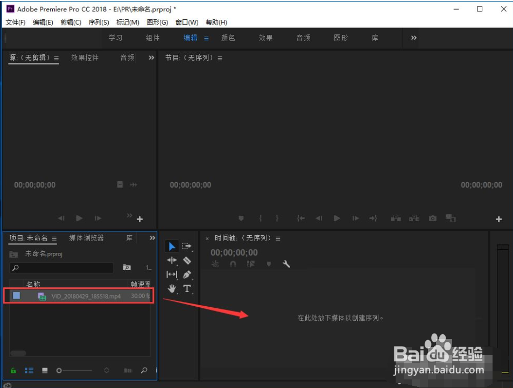The image size is (513, 388).
Task: Open the 编辑 workspace menu icon
Action: [x=206, y=38]
